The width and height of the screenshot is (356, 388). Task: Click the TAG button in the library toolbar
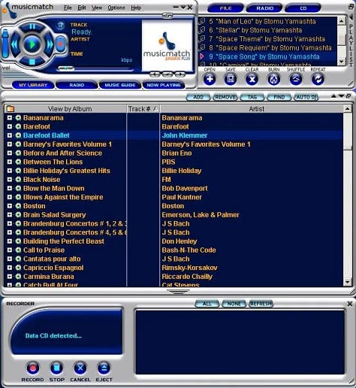pyautogui.click(x=252, y=97)
